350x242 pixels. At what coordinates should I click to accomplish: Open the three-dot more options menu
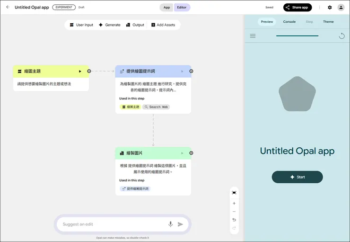pos(319,8)
